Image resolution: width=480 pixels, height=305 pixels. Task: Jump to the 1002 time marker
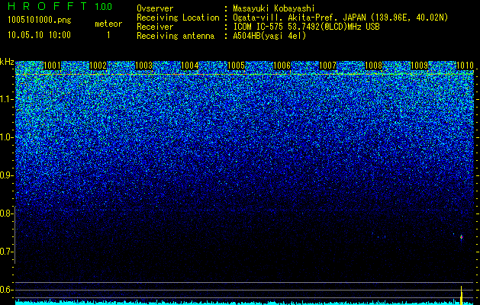98,66
